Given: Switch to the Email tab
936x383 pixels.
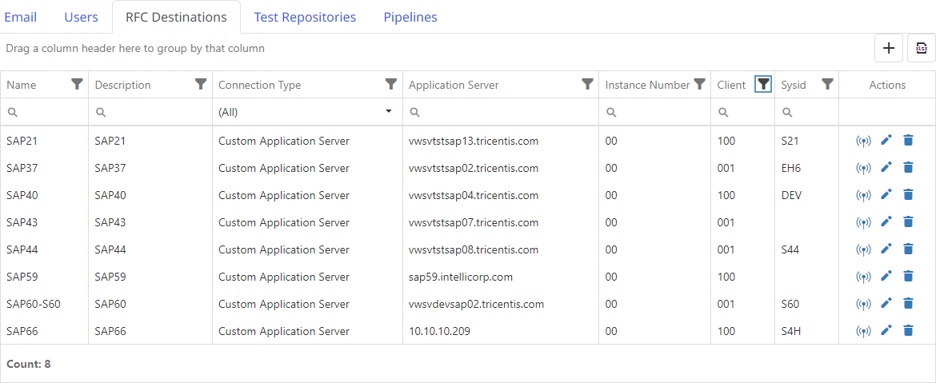Looking at the screenshot, I should [21, 18].
